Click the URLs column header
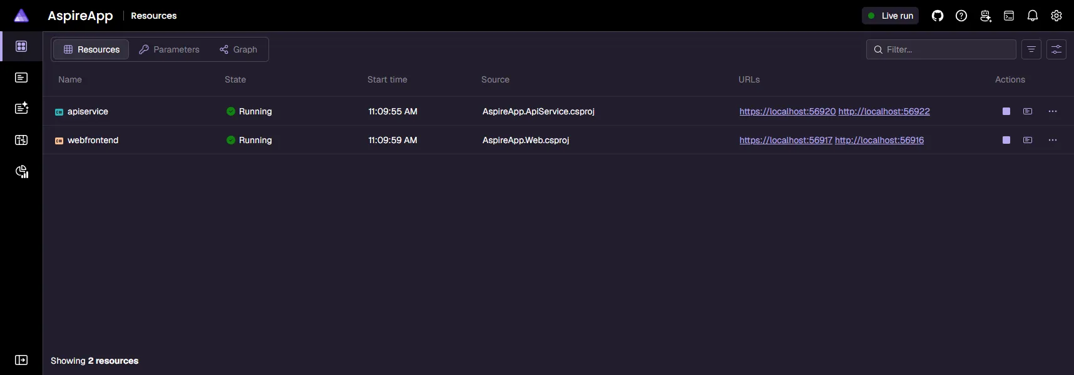 [x=749, y=79]
